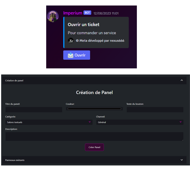Click the Description text area
This screenshot has width=190, height=173.
coord(94,136)
